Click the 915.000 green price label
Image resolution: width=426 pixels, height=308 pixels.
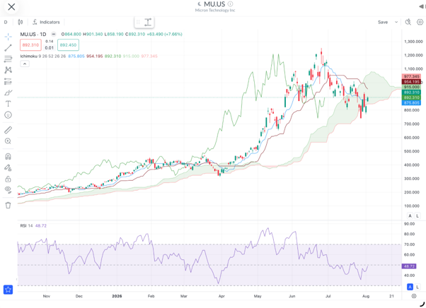point(411,87)
